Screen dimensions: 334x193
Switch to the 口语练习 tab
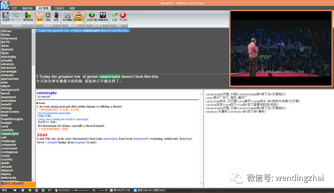coord(59,8)
